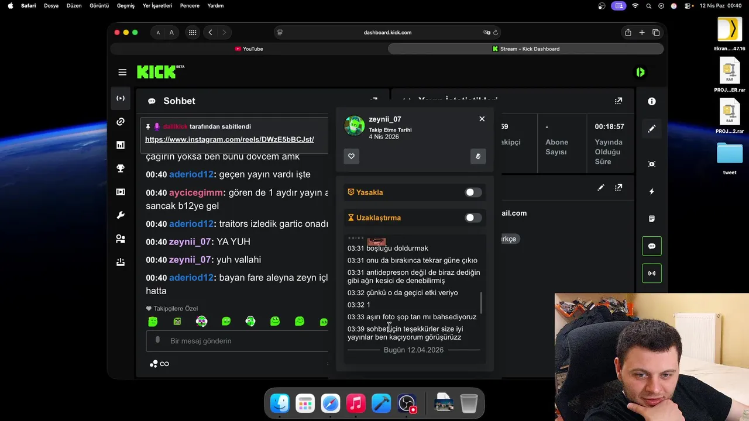Click the capture frame icon in right sidebar
The height and width of the screenshot is (421, 749).
652,164
